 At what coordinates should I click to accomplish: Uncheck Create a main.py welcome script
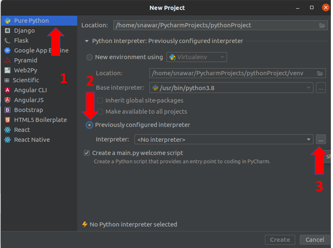[x=87, y=153]
